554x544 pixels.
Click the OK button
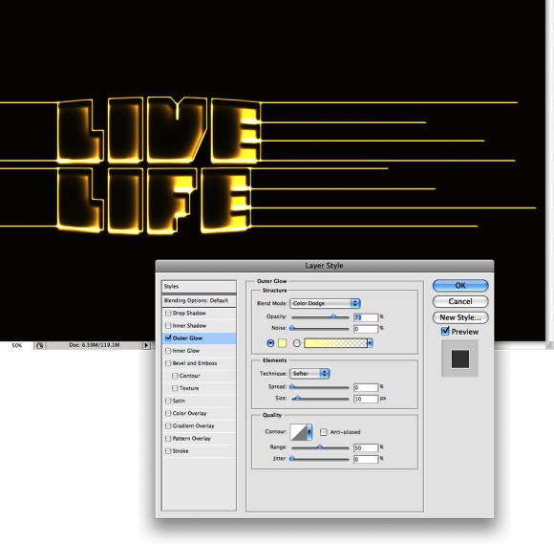click(x=460, y=286)
